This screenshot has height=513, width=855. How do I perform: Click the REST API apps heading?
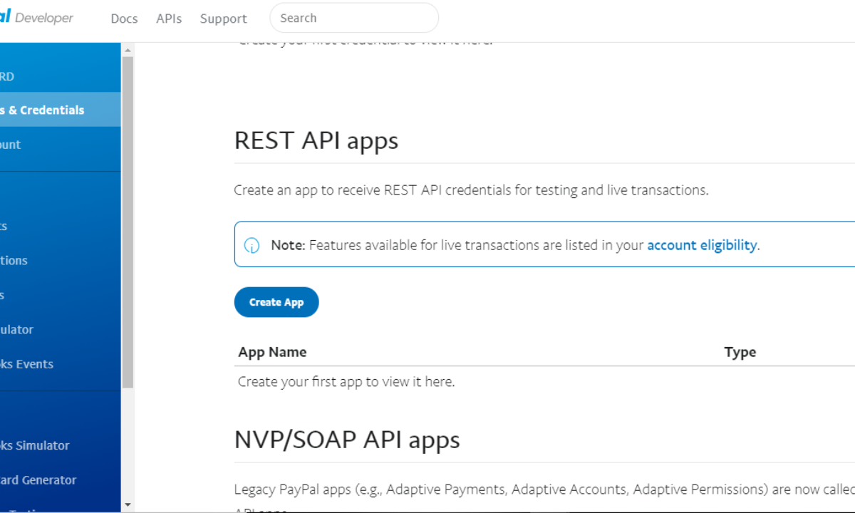[316, 140]
